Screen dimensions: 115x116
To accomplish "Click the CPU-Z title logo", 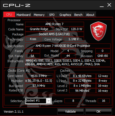I will point(17,5).
